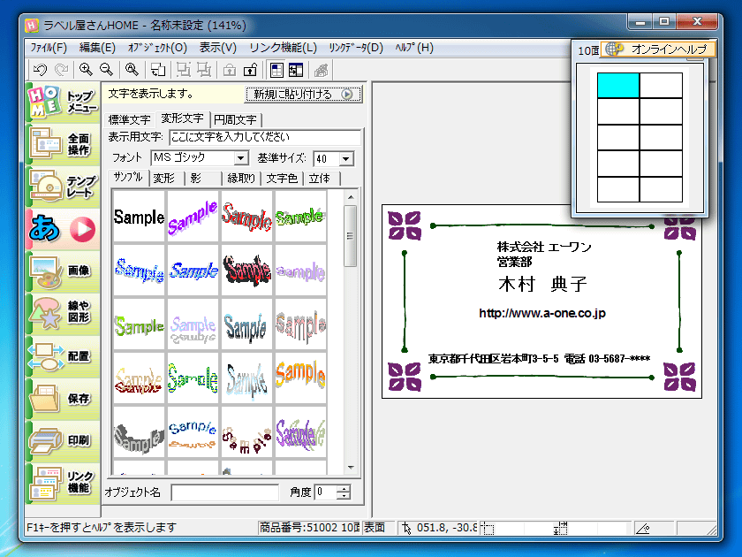
Task: Open the 全面操作 sidebar button
Action: (63, 144)
